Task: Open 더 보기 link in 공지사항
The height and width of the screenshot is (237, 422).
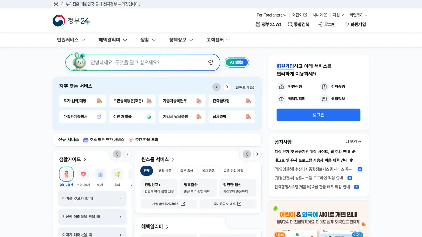Action: (353, 142)
